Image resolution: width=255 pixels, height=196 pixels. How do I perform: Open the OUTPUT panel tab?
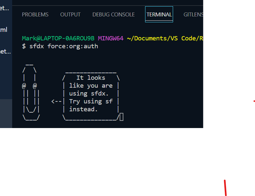[70, 14]
